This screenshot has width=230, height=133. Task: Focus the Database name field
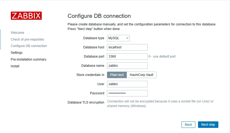click(127, 66)
